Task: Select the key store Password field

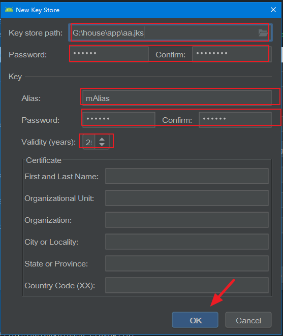Action: pos(109,54)
